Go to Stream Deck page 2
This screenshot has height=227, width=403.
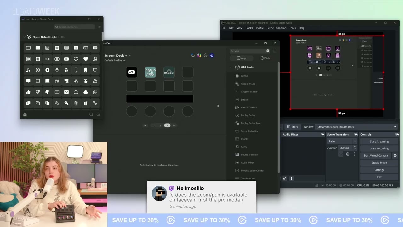tap(160, 125)
